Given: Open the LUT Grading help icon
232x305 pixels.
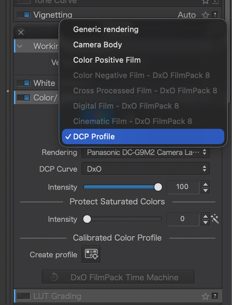Looking at the screenshot, I should pos(215,296).
